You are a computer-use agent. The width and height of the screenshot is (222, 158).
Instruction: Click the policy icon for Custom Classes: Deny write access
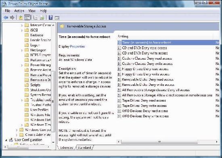[x=119, y=64]
